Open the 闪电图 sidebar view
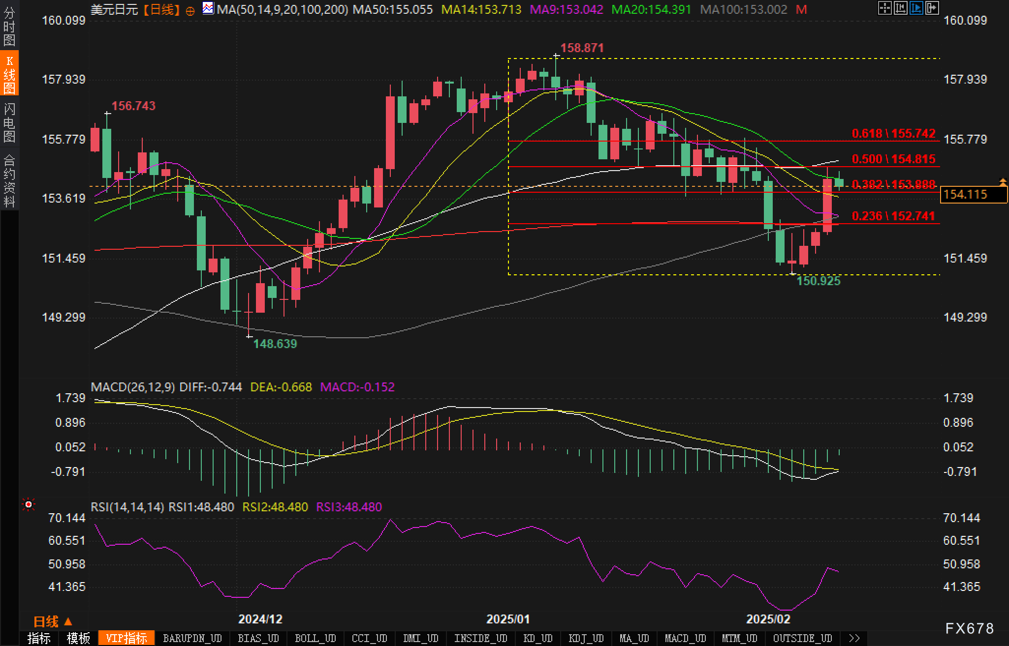The image size is (1009, 646). (x=9, y=122)
